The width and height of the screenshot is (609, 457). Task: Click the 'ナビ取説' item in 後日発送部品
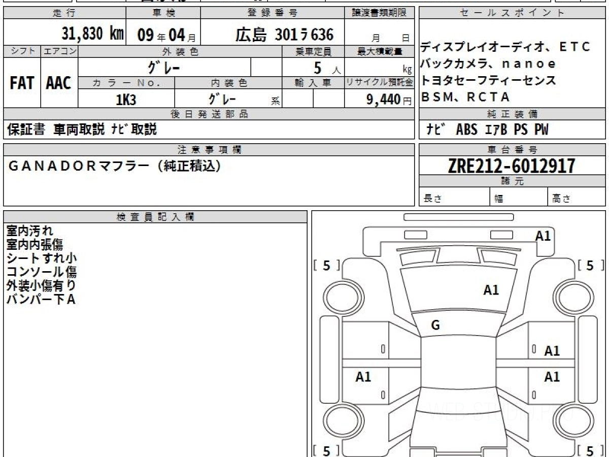(134, 129)
